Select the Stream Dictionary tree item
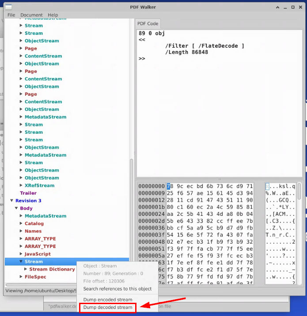Viewport: 307px width, 316px height. pyautogui.click(x=52, y=269)
